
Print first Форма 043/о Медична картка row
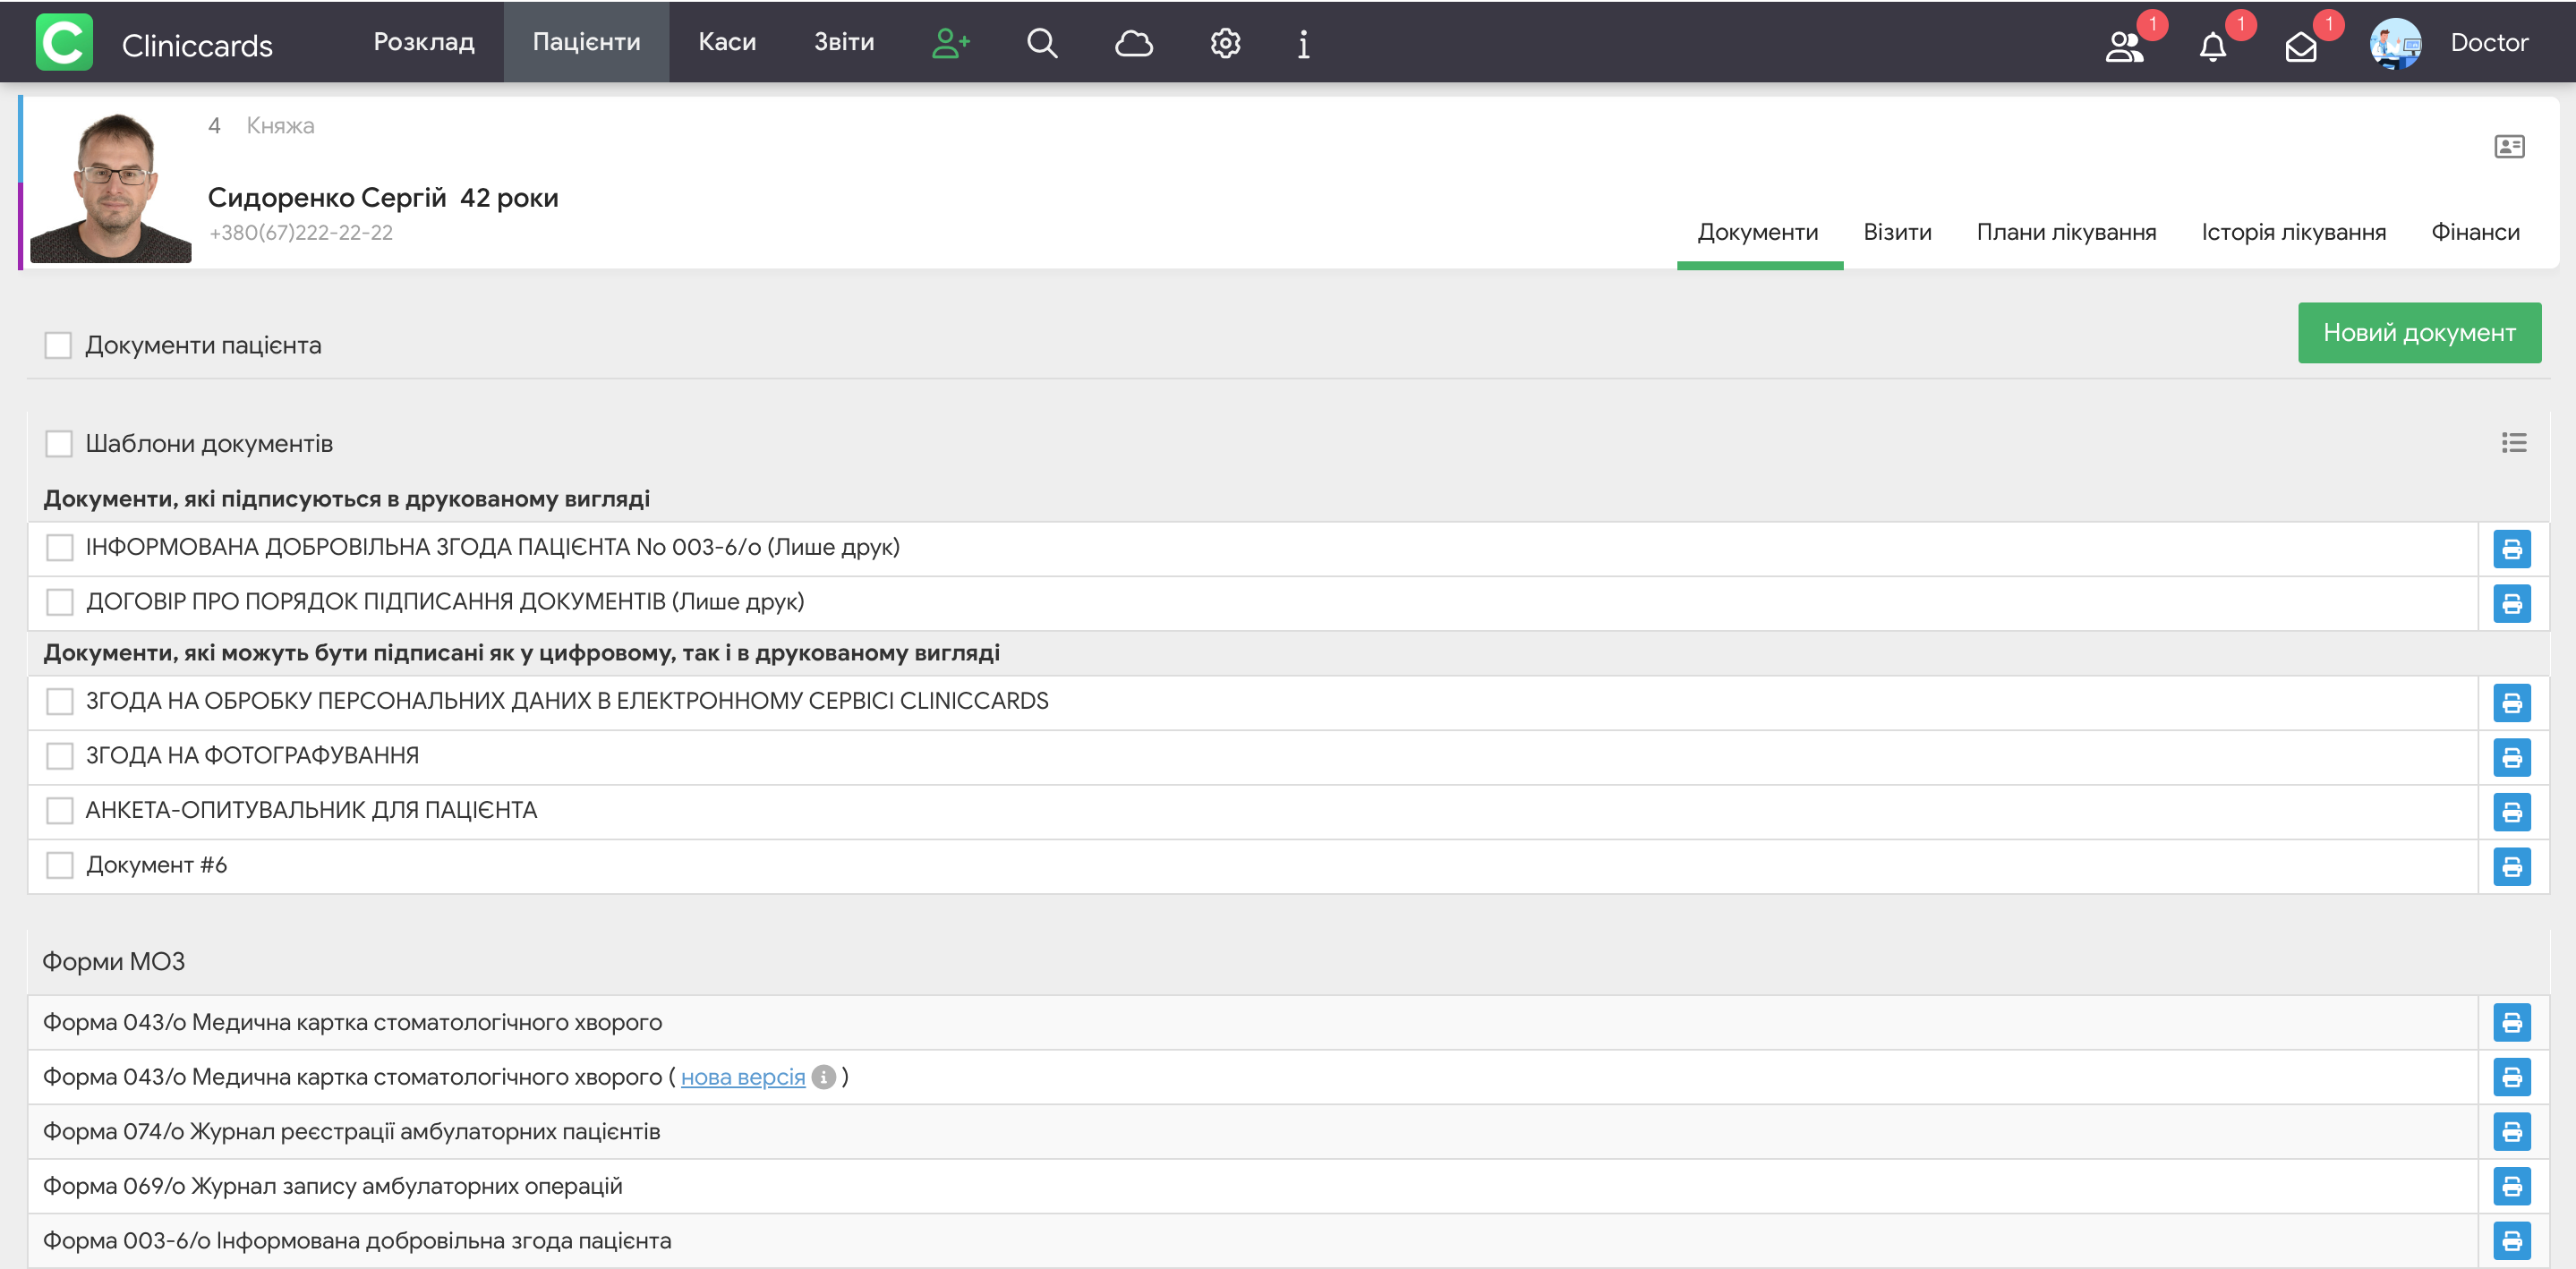tap(2511, 1023)
